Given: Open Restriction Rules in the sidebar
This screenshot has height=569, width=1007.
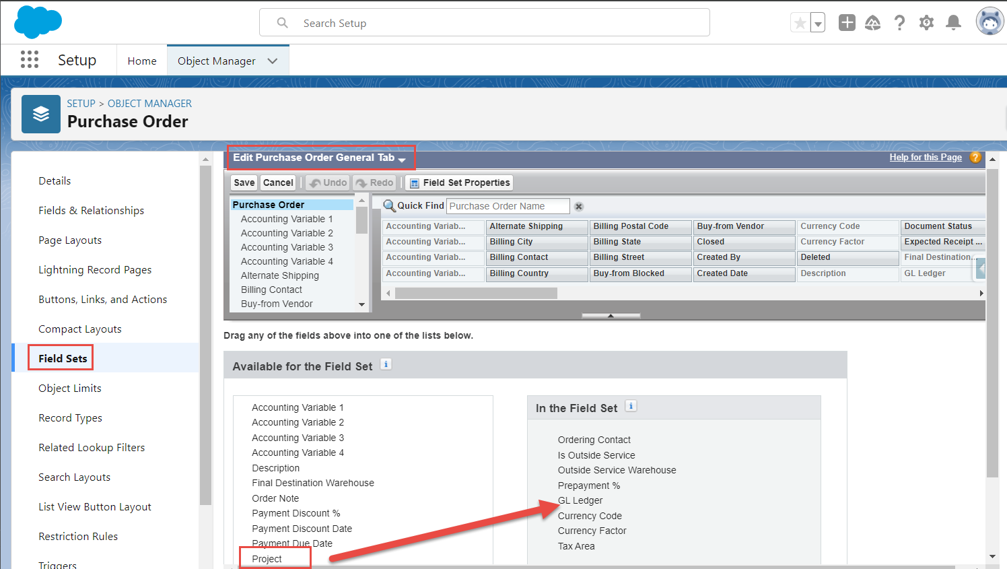Looking at the screenshot, I should pos(78,536).
